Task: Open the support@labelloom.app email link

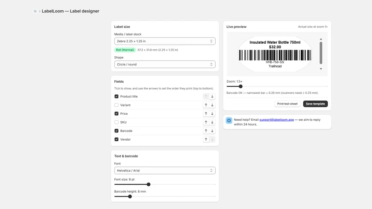Action: pyautogui.click(x=277, y=120)
